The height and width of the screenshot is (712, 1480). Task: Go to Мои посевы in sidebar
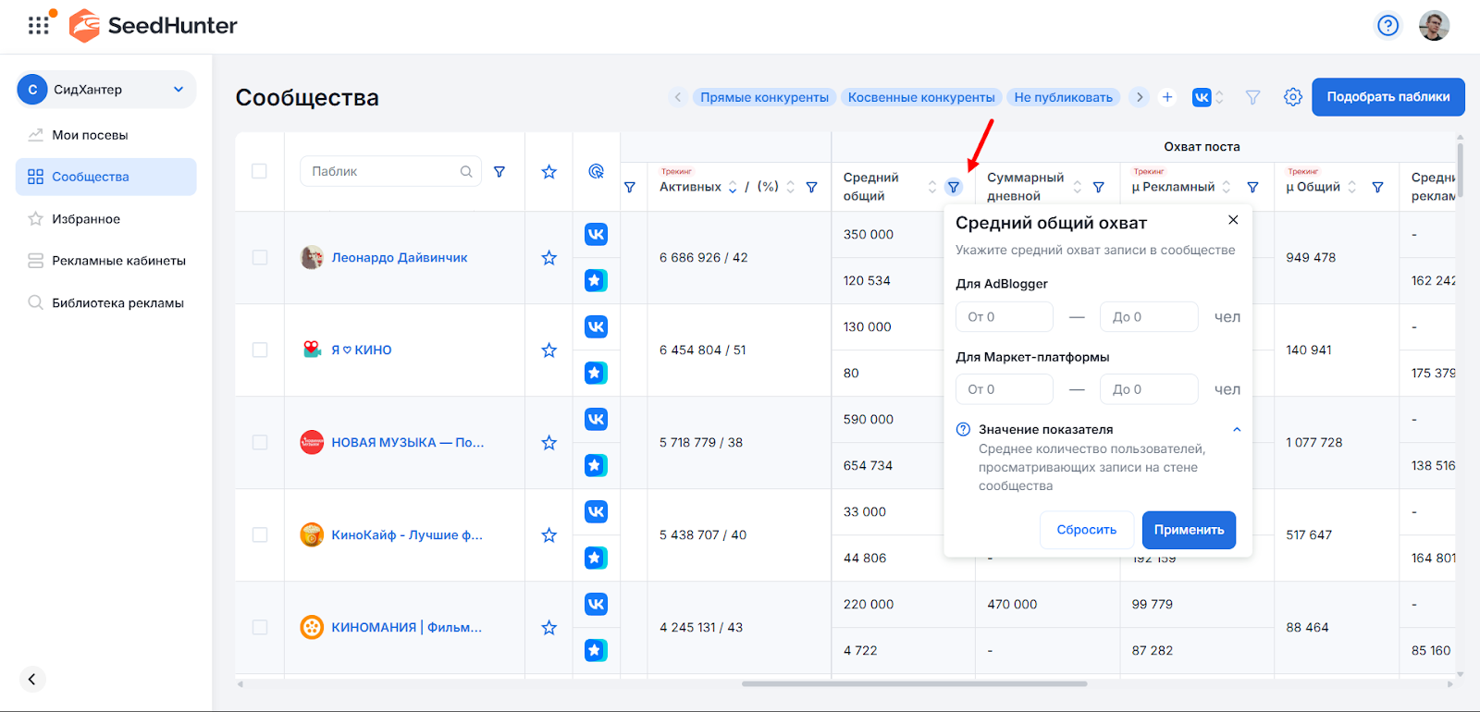tap(90, 135)
